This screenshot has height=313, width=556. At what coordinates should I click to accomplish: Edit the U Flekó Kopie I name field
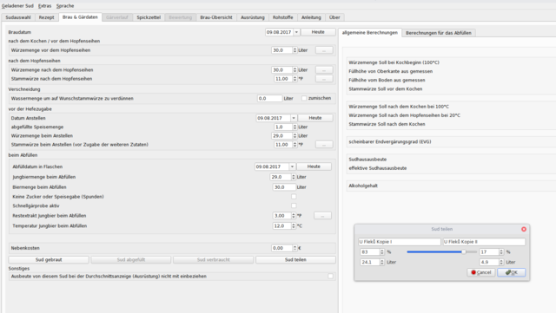(400, 242)
